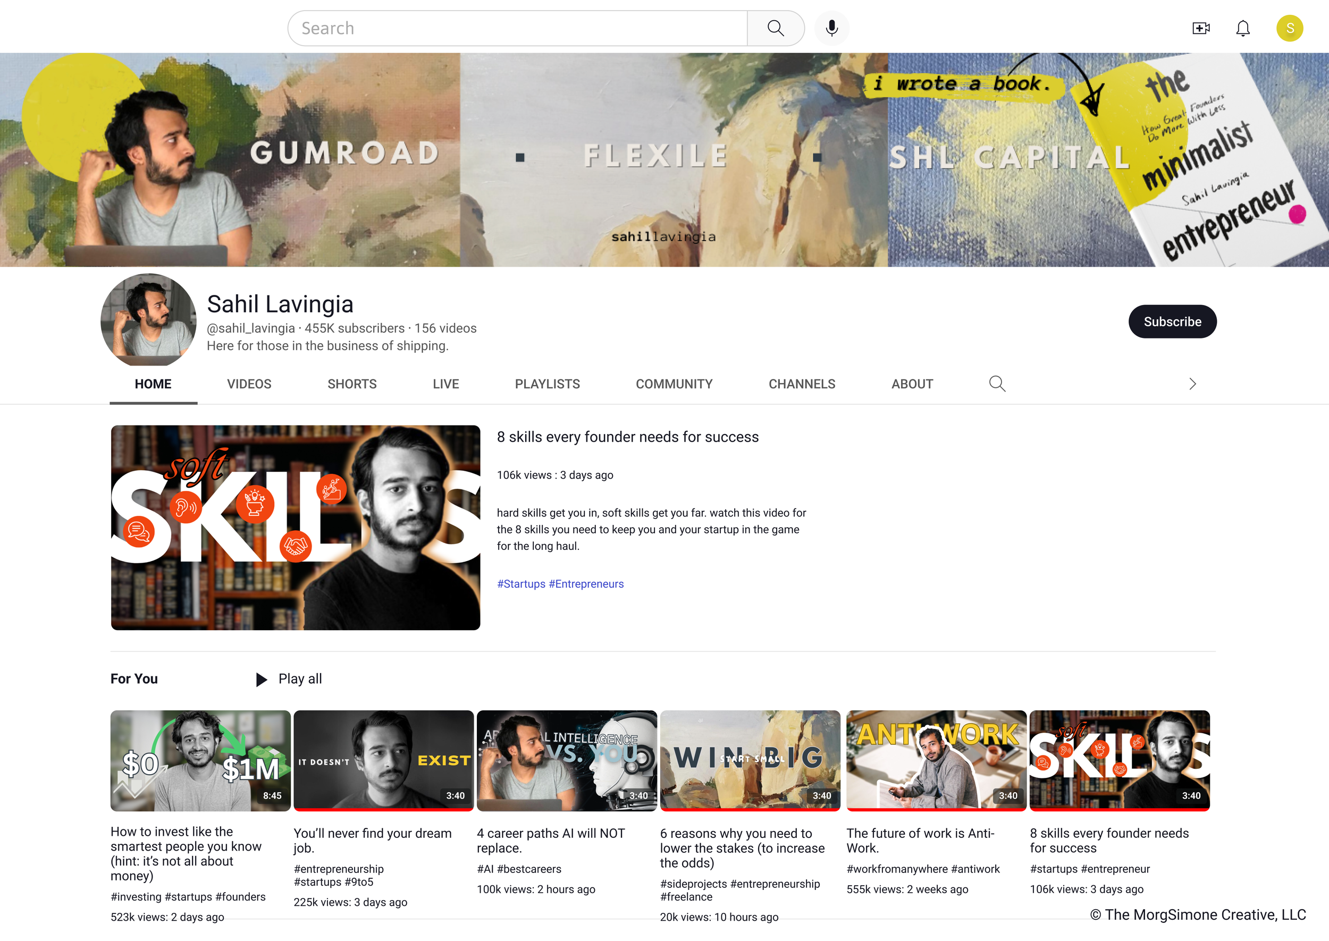Click the #Startups hashtag link
This screenshot has width=1329, height=941.
pyautogui.click(x=520, y=583)
